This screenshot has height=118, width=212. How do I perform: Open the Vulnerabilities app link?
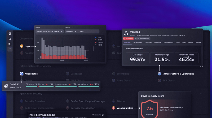click(125, 108)
